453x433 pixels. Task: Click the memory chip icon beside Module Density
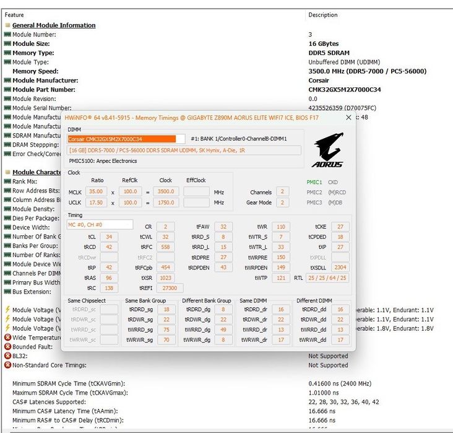point(8,209)
